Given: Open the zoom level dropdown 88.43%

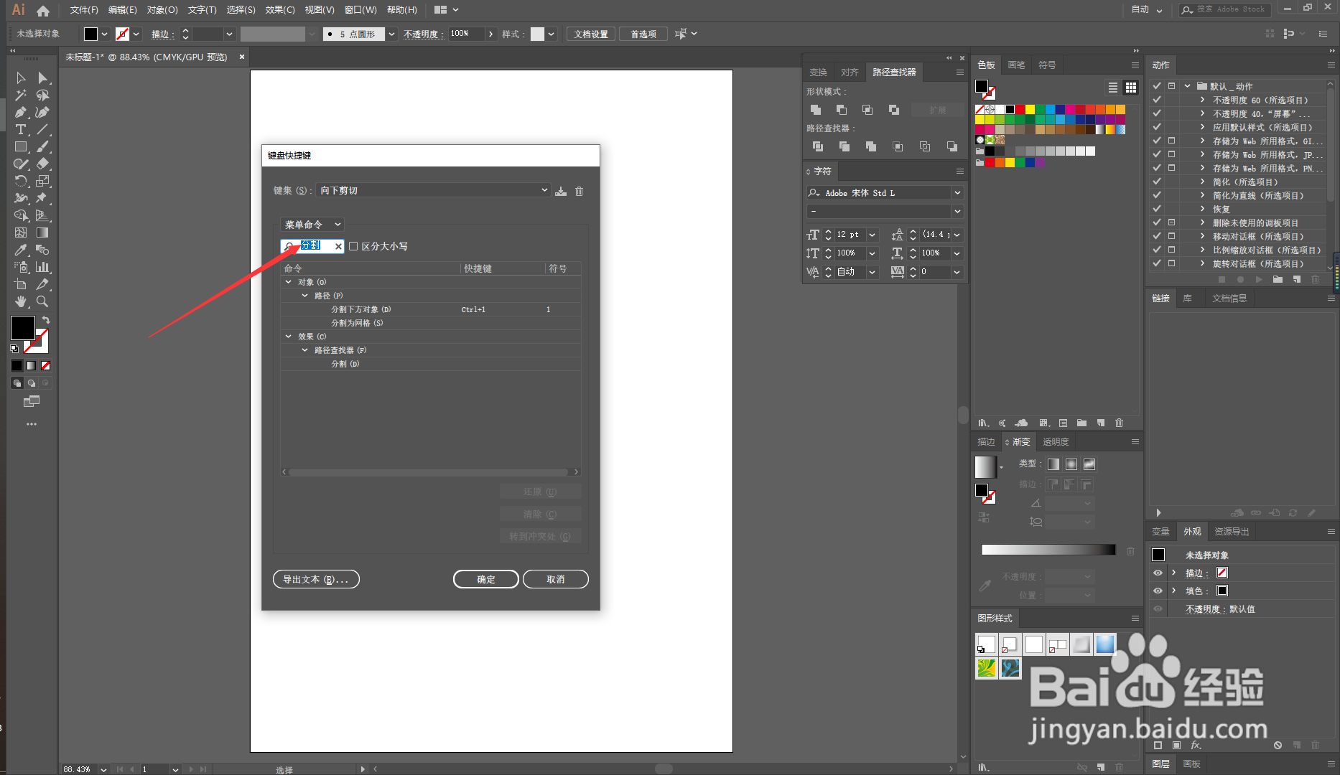Looking at the screenshot, I should 103,769.
